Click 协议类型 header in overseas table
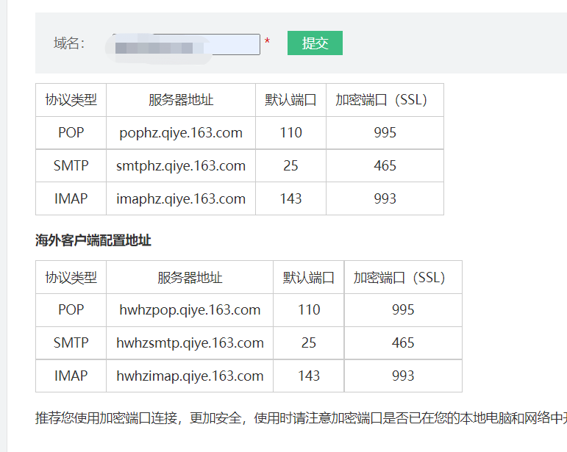Image resolution: width=567 pixels, height=452 pixels. [x=71, y=278]
